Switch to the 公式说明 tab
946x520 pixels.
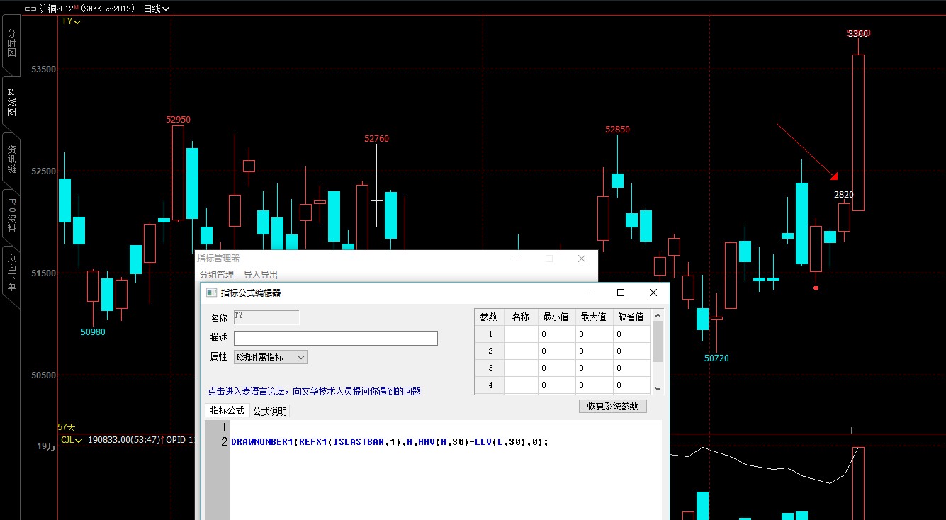tap(270, 412)
